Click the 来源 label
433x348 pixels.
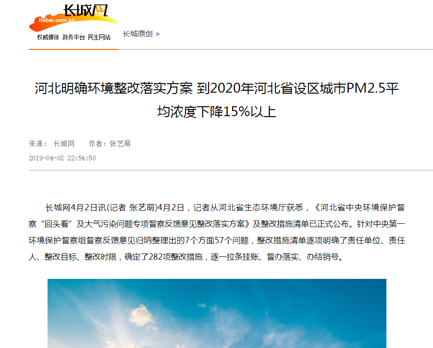tap(36, 143)
